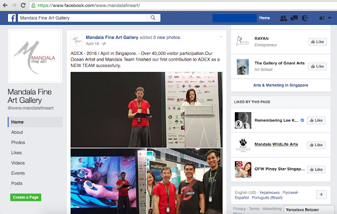Click the Facebook logo icon
The width and height of the screenshot is (337, 214).
pos(12,18)
